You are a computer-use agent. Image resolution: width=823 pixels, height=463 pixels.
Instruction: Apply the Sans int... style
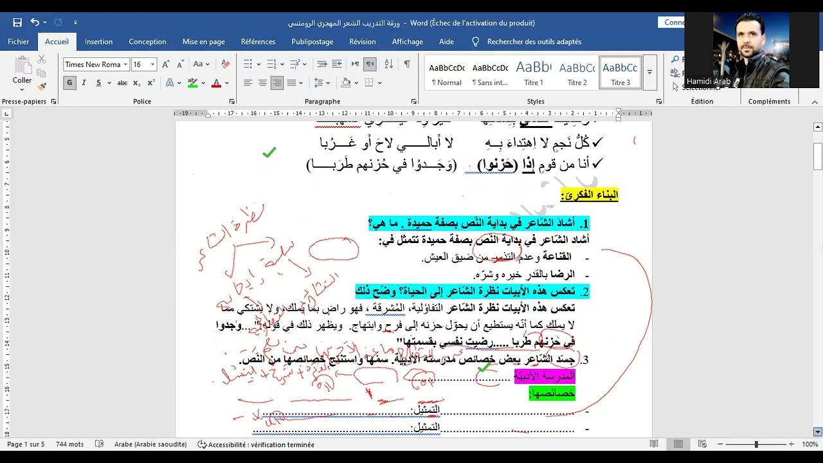490,73
